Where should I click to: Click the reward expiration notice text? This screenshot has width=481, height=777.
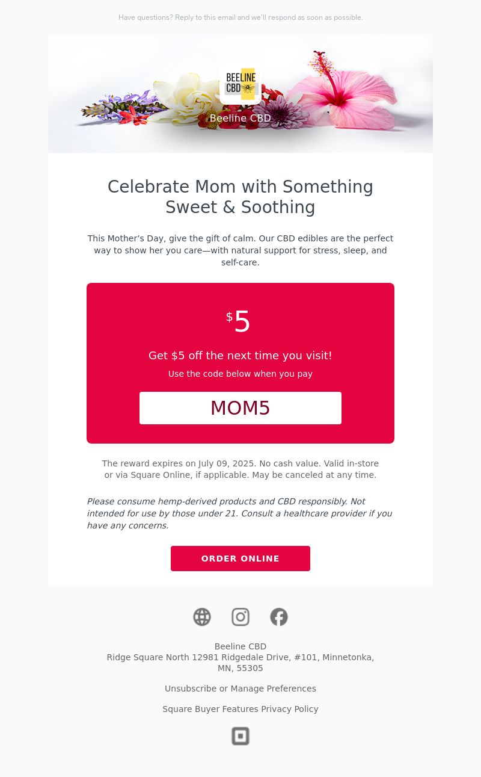tap(240, 469)
